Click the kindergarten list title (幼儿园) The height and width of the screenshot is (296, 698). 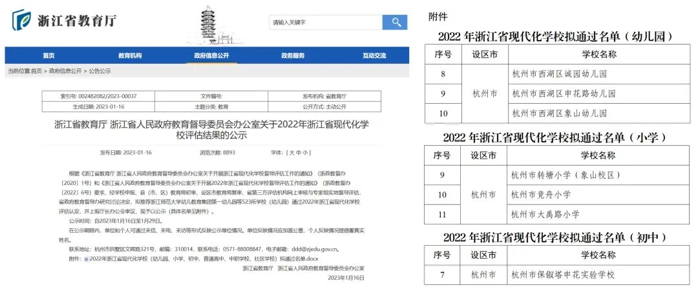point(555,37)
